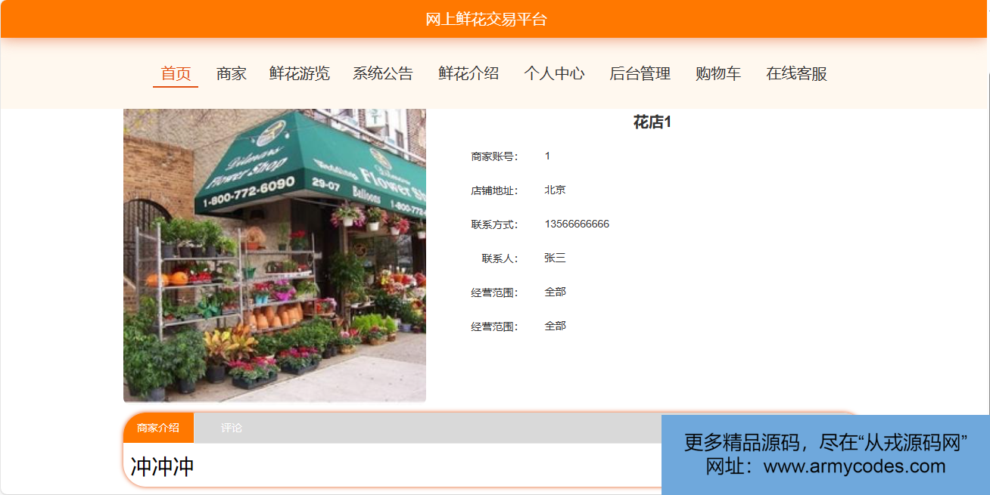Click the 冲冲冲 introduction text
Viewport: 990px width, 495px height.
(x=163, y=466)
